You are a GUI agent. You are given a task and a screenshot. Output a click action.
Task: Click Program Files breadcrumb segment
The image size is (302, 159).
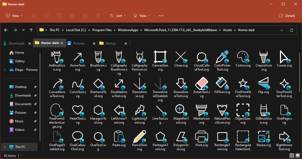[102, 30]
